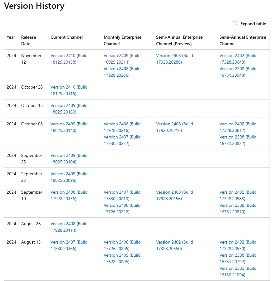Click the October 15 release date cell
This screenshot has height=281, width=273.
32,105
